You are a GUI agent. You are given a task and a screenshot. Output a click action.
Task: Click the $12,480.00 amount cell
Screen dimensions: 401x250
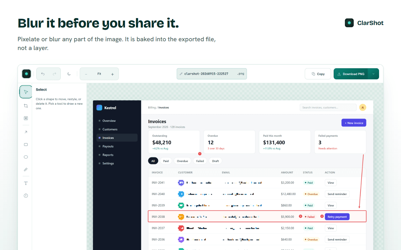coord(288,194)
